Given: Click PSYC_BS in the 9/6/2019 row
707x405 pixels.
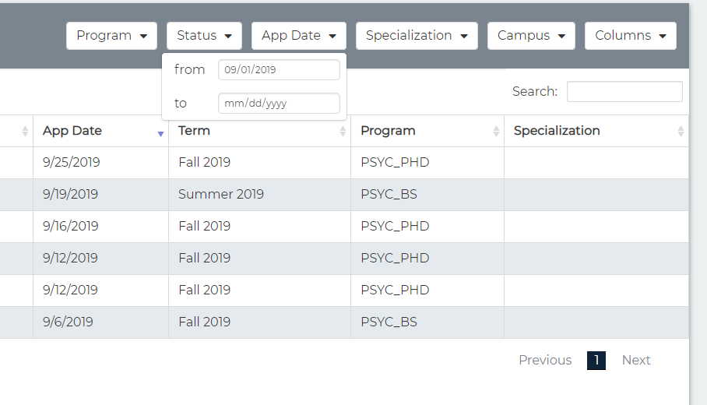Looking at the screenshot, I should coord(389,322).
